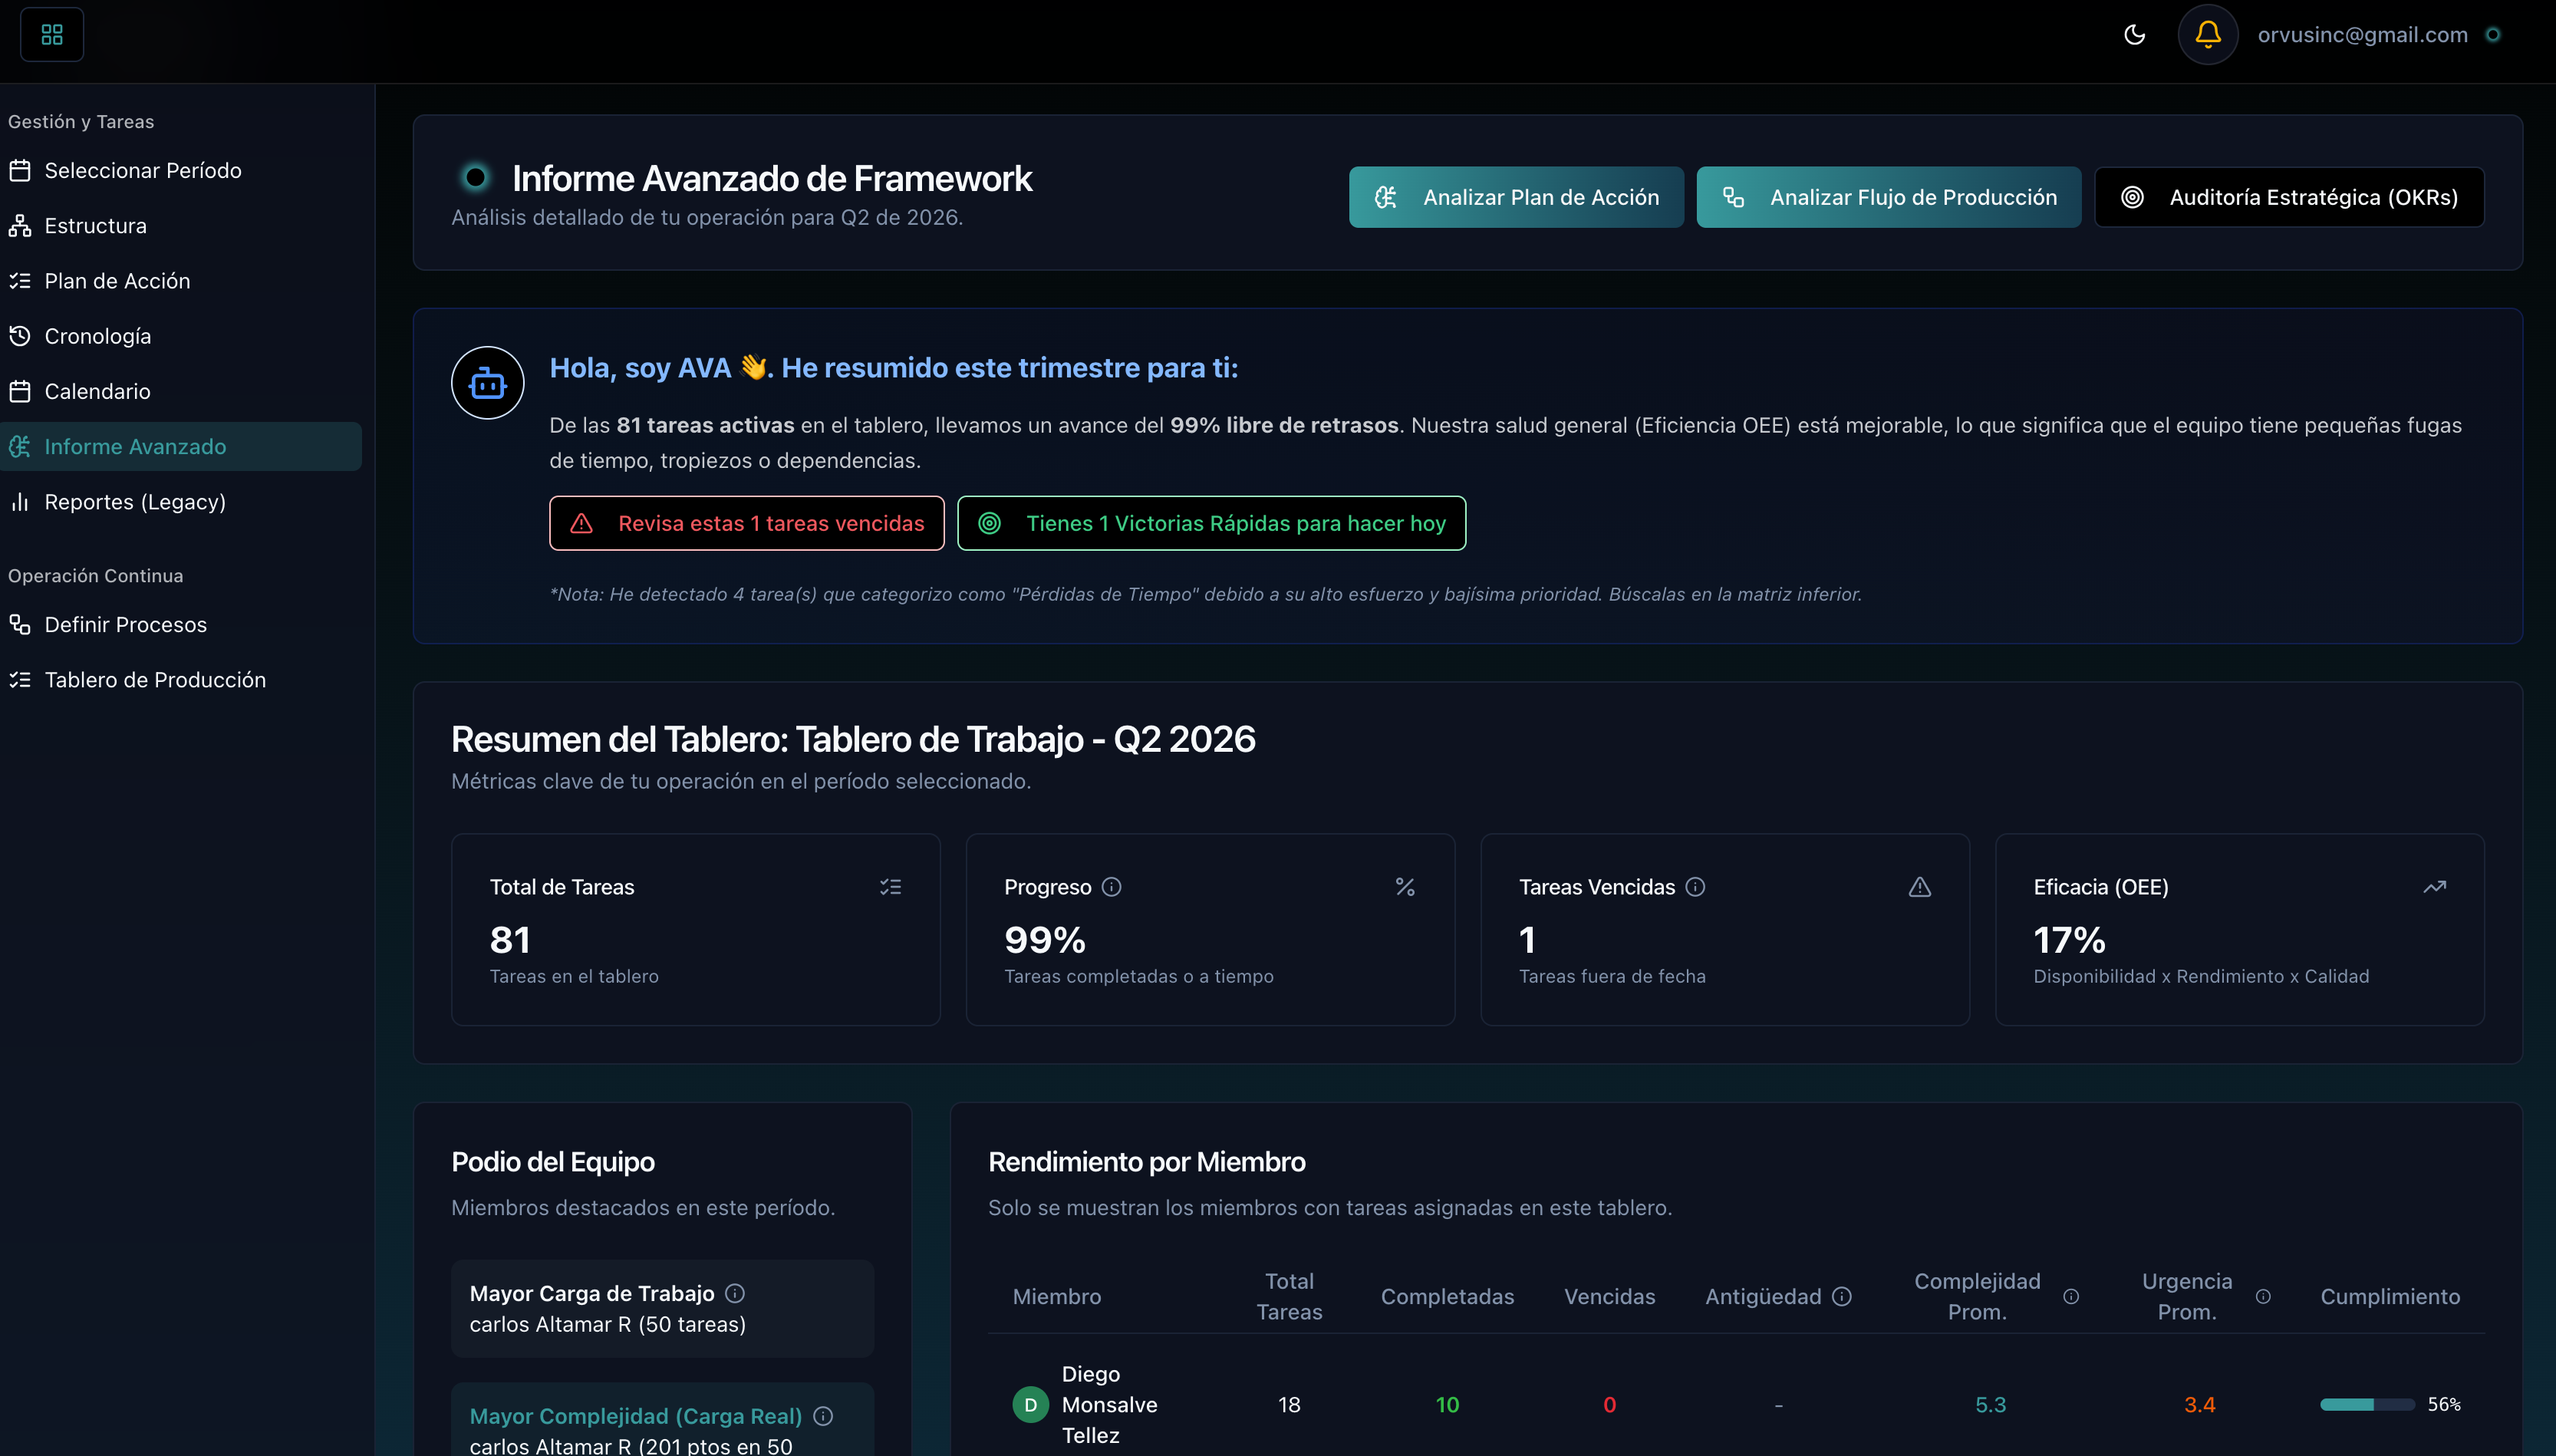Click the AVA robot avatar icon
Image resolution: width=2556 pixels, height=1456 pixels.
pyautogui.click(x=488, y=383)
